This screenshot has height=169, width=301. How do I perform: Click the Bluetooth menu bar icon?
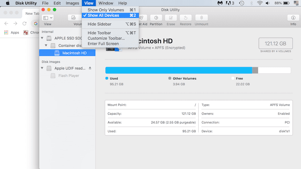click(x=251, y=3)
